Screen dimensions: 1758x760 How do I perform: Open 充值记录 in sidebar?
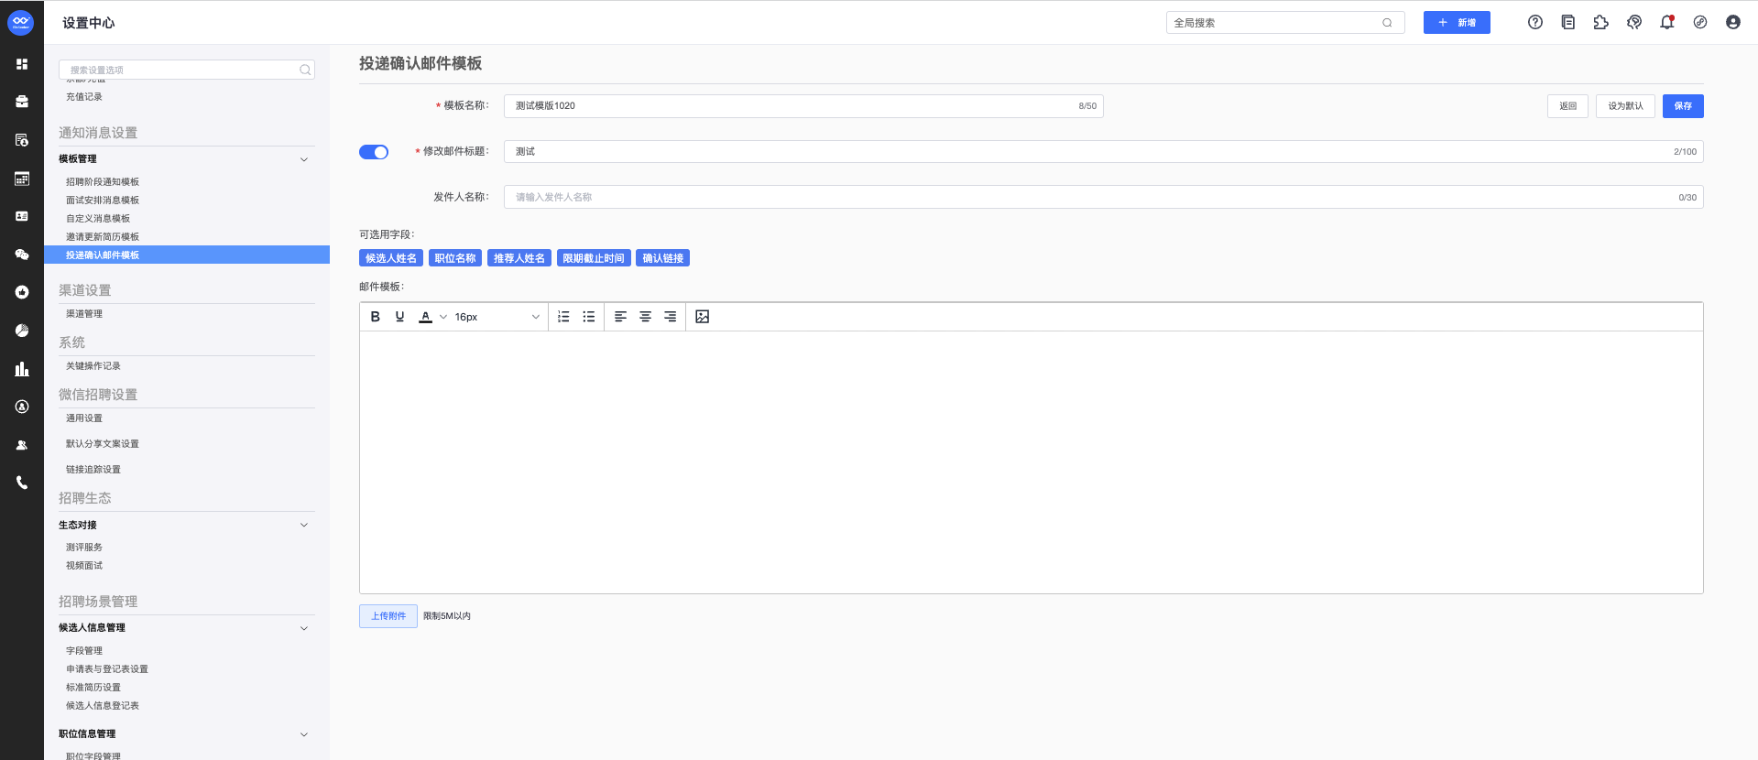pyautogui.click(x=84, y=97)
